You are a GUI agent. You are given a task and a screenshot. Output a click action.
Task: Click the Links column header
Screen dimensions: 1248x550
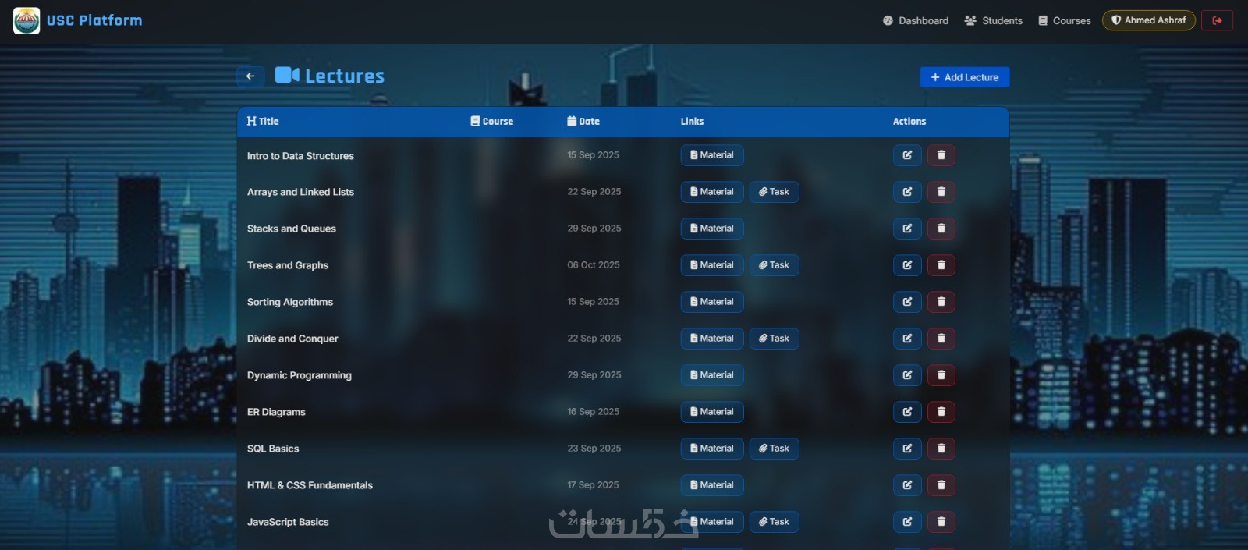[692, 122]
